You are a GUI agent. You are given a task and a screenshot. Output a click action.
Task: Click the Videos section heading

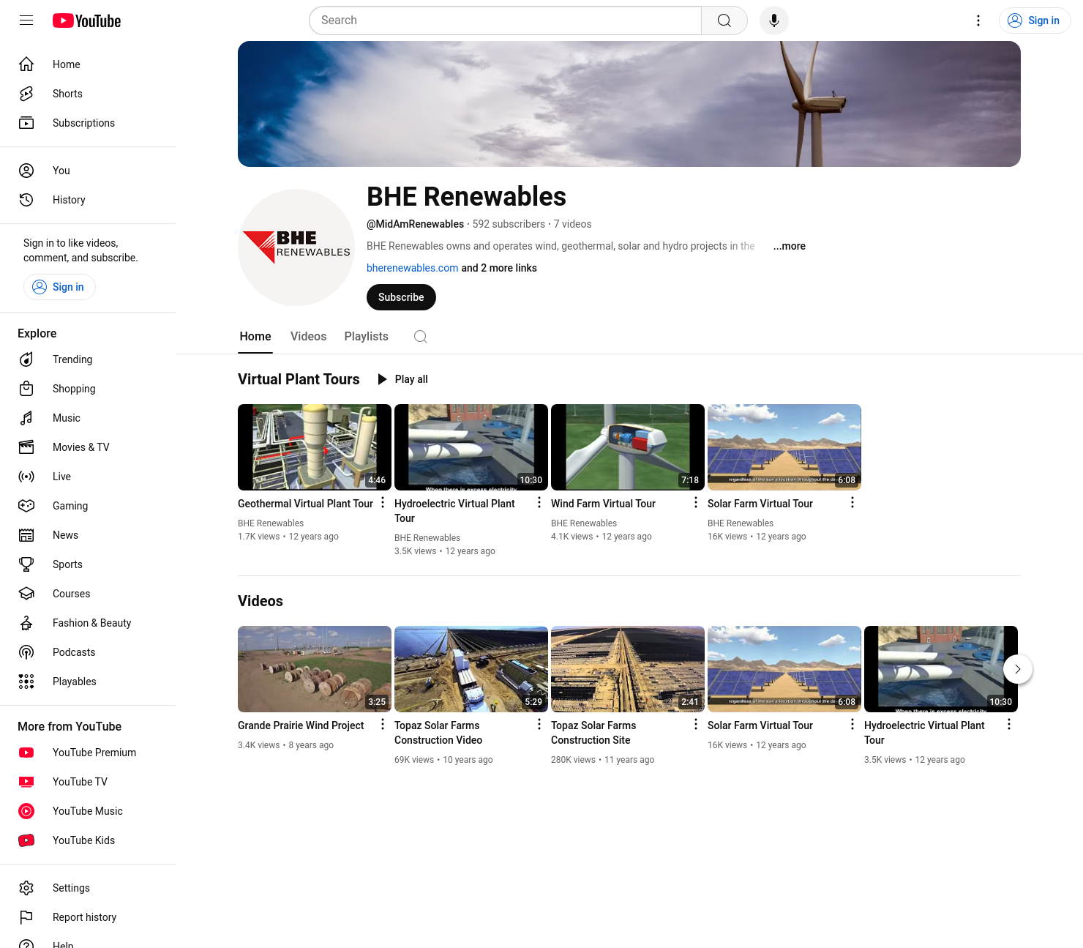point(261,601)
